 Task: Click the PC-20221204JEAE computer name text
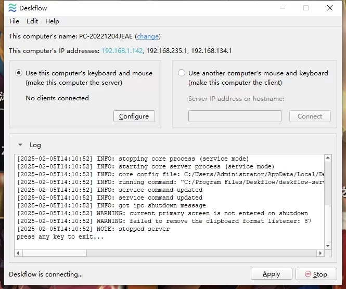point(106,36)
